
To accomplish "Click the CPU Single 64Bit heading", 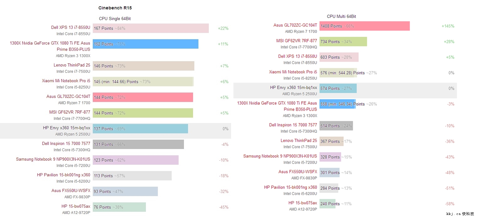I will coord(115,19).
